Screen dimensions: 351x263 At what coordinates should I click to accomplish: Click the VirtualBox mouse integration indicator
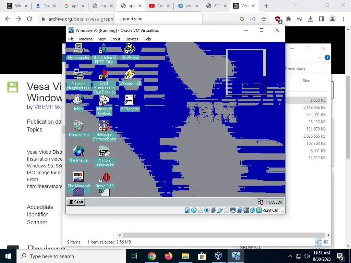(x=253, y=210)
